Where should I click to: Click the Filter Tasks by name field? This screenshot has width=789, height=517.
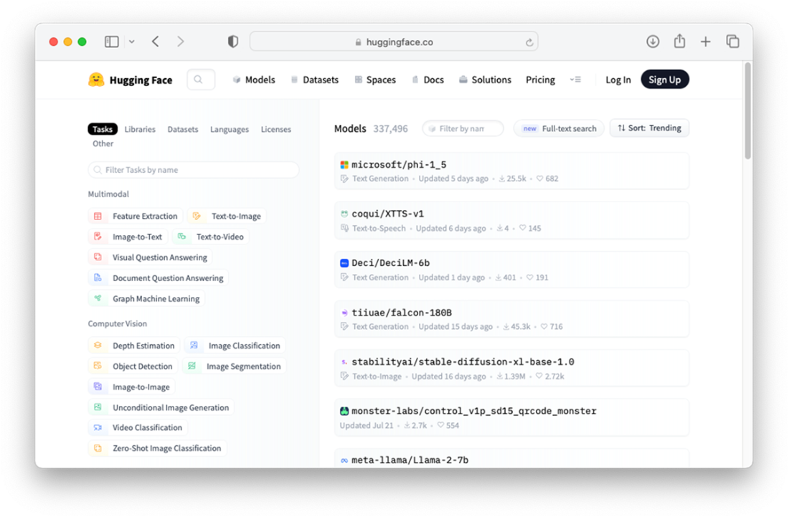coord(194,170)
